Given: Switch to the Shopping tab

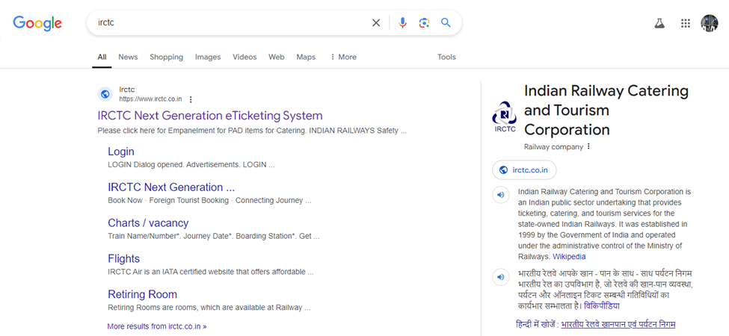Looking at the screenshot, I should pos(167,57).
